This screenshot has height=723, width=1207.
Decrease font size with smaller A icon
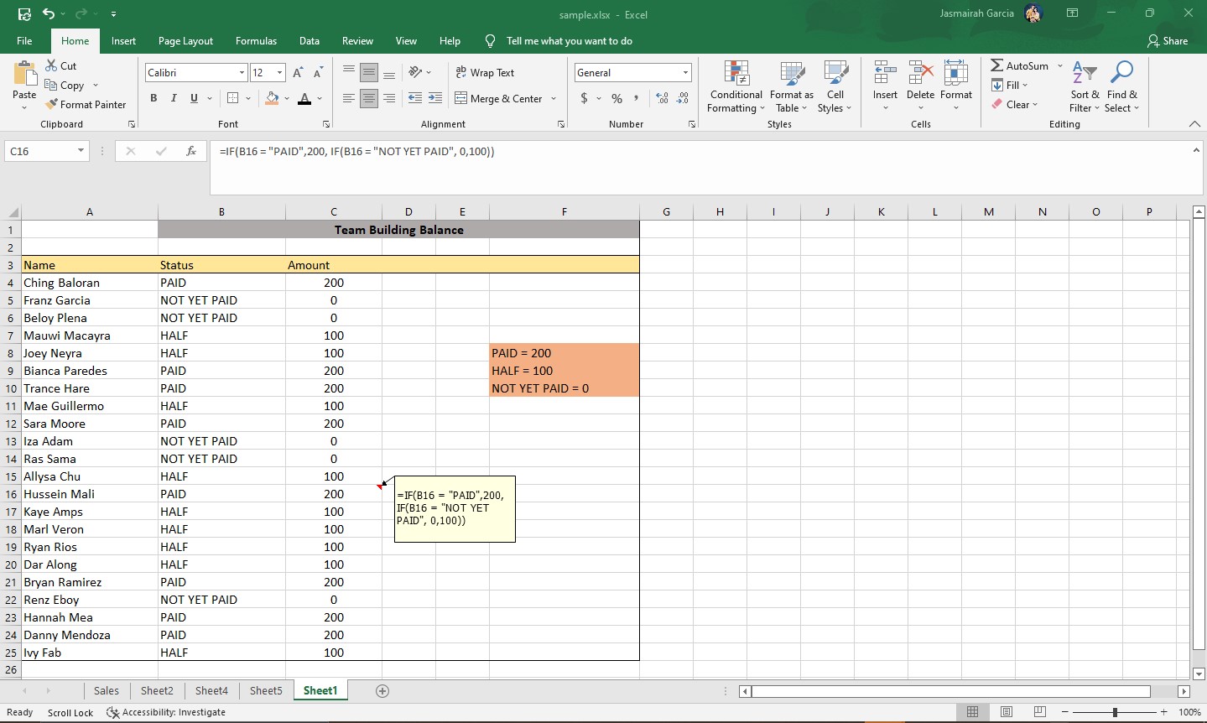pos(318,73)
